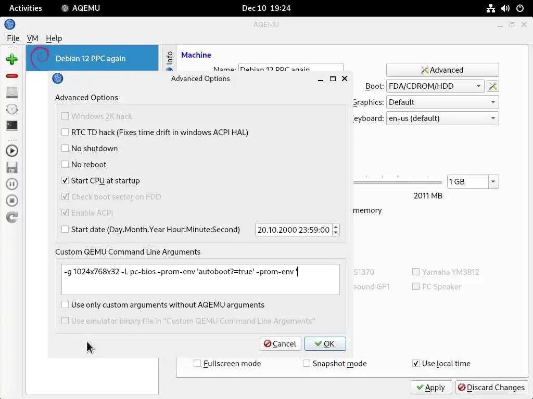Toggle RTC TD hack checkbox
Image resolution: width=533 pixels, height=399 pixels.
[65, 132]
